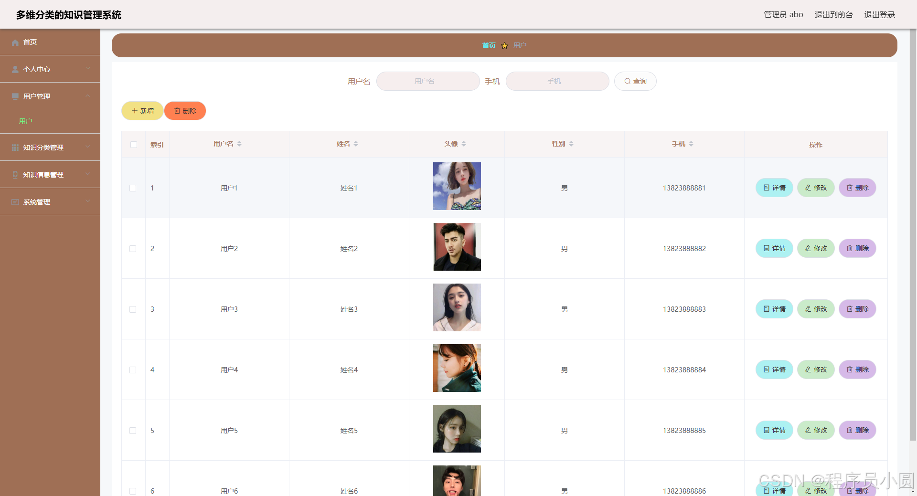Click 修改 for 用户2

coord(816,248)
